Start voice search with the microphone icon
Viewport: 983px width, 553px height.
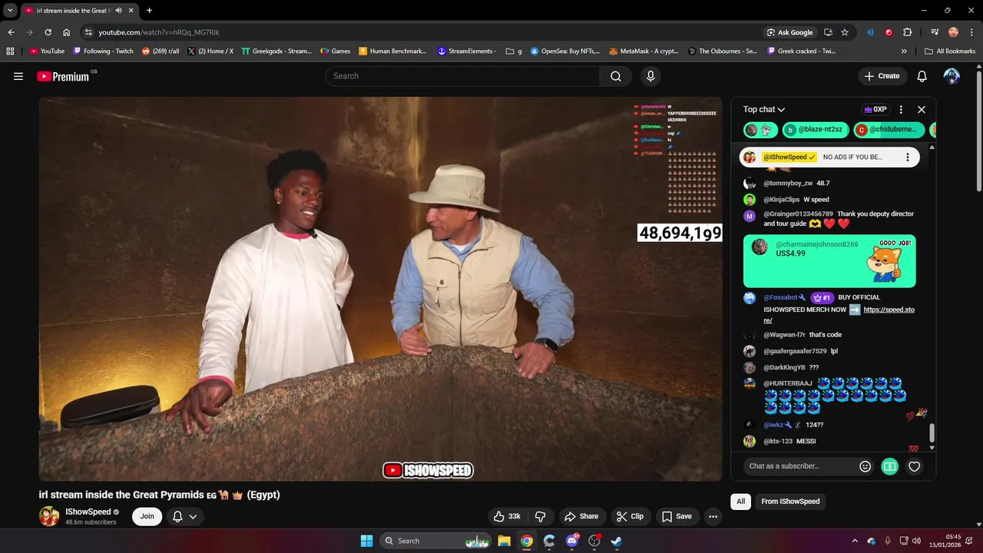(650, 76)
